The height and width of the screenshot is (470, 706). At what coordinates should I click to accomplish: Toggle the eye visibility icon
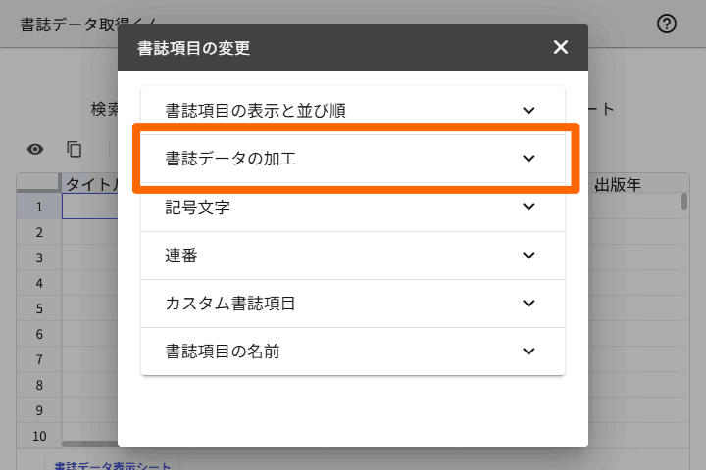click(x=35, y=149)
